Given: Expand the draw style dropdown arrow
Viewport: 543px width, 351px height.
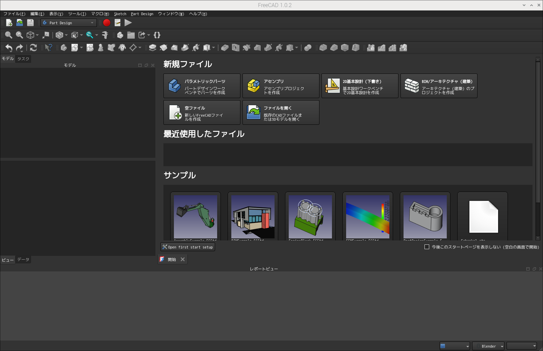Looking at the screenshot, I should (66, 35).
